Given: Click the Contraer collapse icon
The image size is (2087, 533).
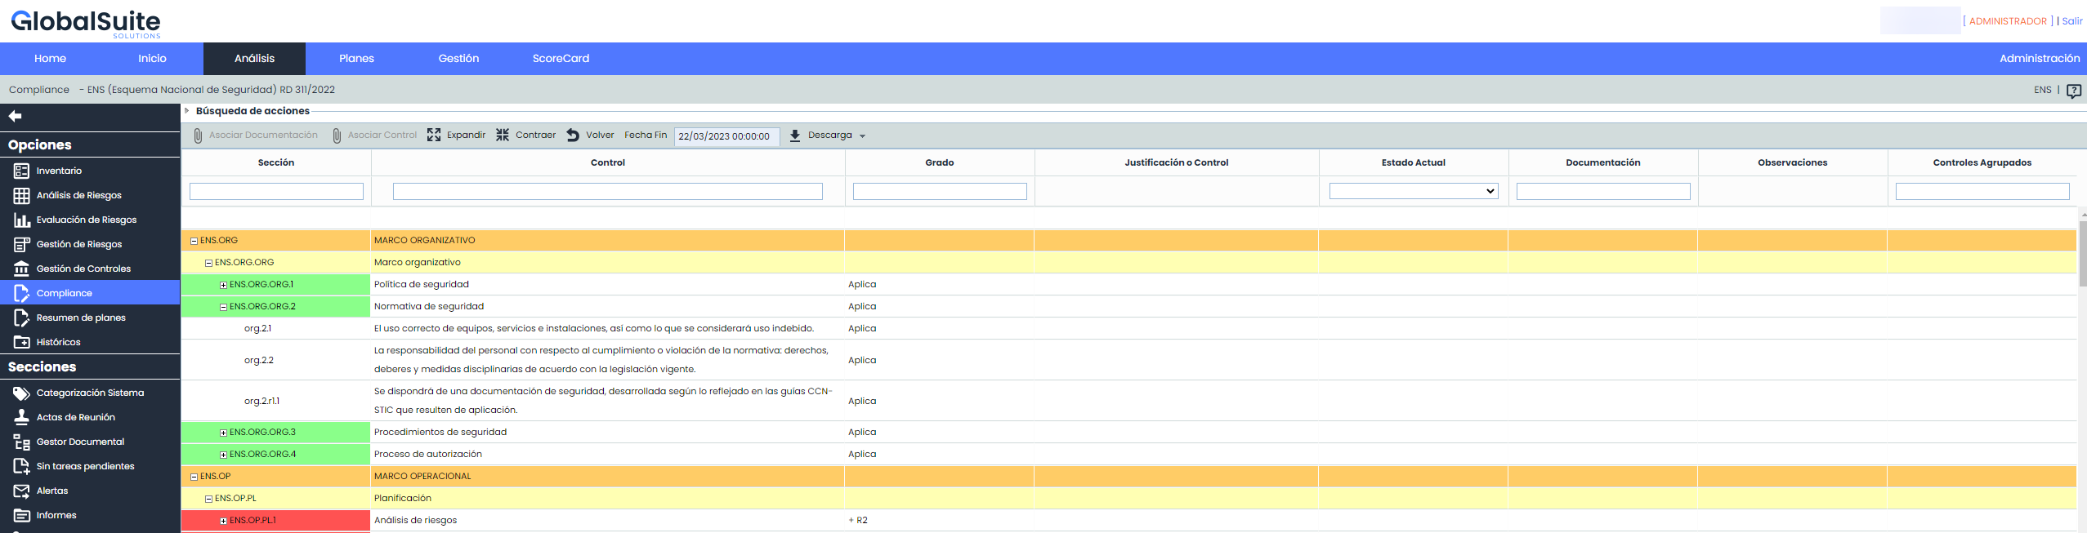Looking at the screenshot, I should [x=503, y=135].
